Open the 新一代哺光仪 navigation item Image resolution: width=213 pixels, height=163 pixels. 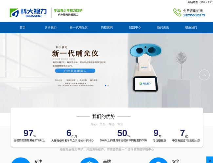point(79,27)
